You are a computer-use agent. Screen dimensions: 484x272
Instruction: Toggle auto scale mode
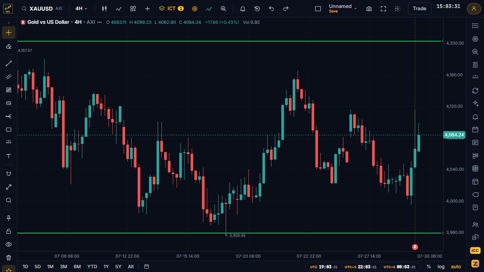[456, 266]
